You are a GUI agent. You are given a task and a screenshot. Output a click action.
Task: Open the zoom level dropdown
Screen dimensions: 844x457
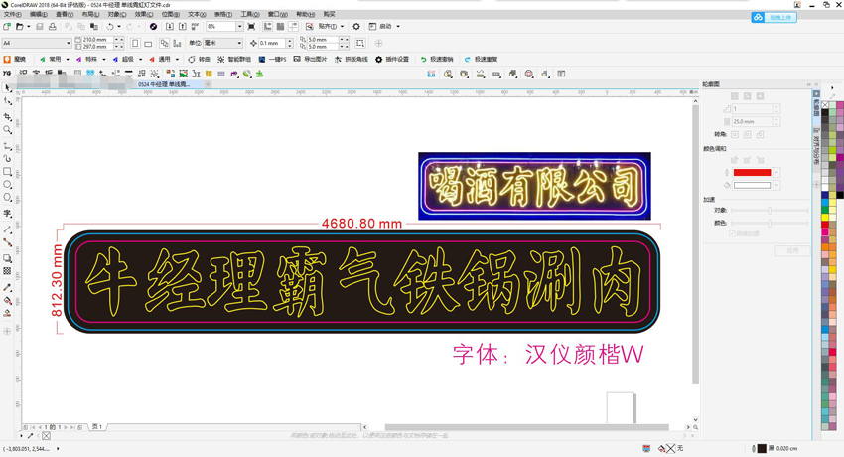(x=239, y=27)
